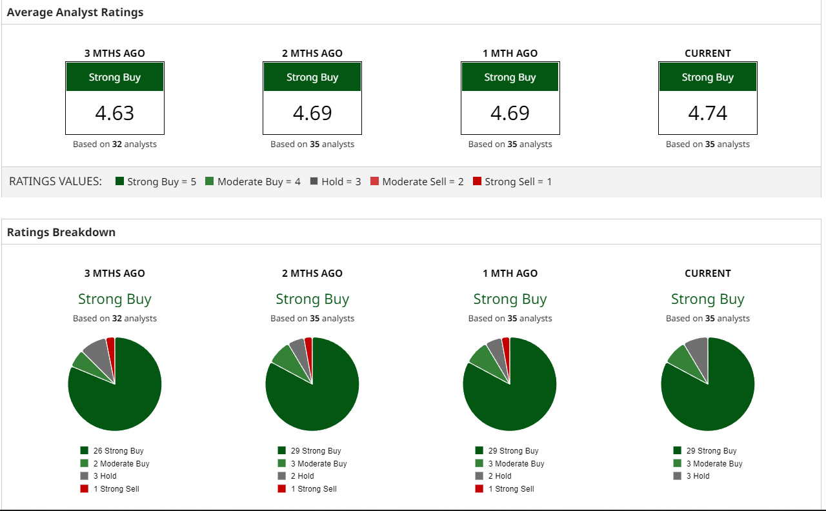Viewport: 826px width, 511px height.
Task: Click the dark green Strong Buy = 5 swatch
Action: click(119, 181)
